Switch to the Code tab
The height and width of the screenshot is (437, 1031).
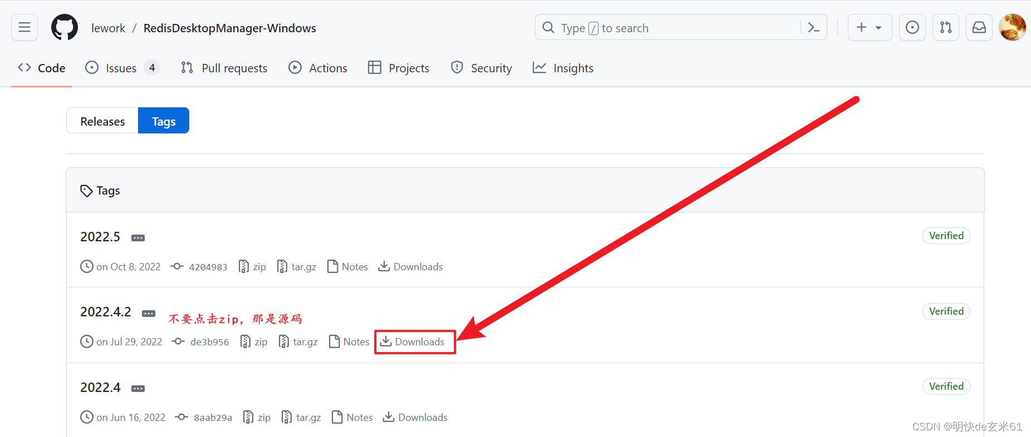click(x=42, y=68)
